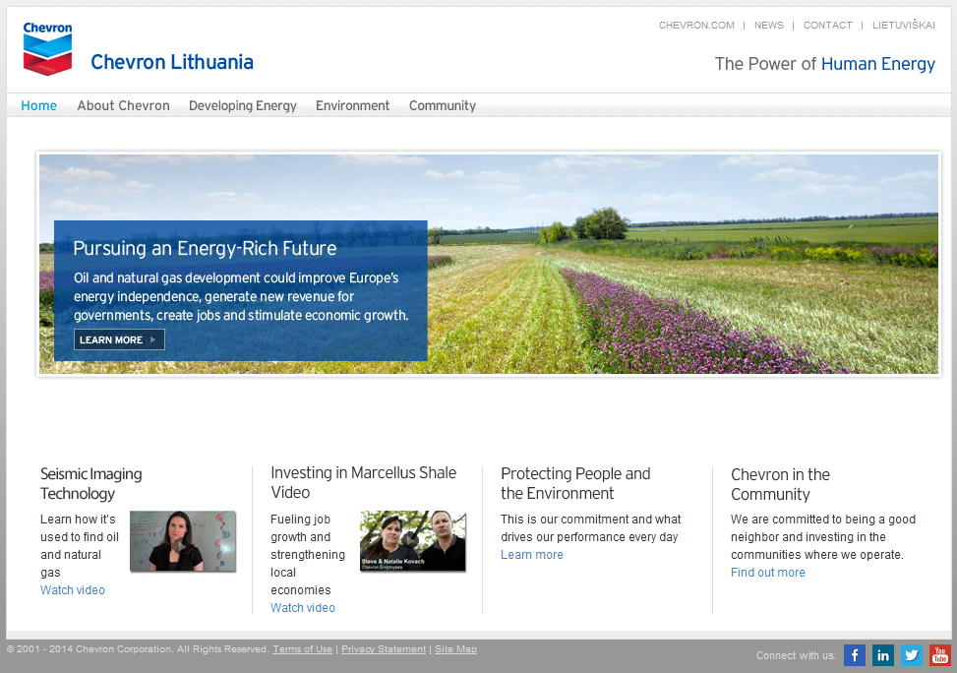This screenshot has height=673, width=957.
Task: Open Chevron's Twitter page icon
Action: (x=912, y=655)
